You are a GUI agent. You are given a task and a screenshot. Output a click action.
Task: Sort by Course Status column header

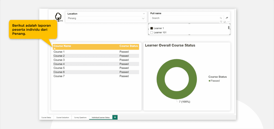[x=129, y=46]
